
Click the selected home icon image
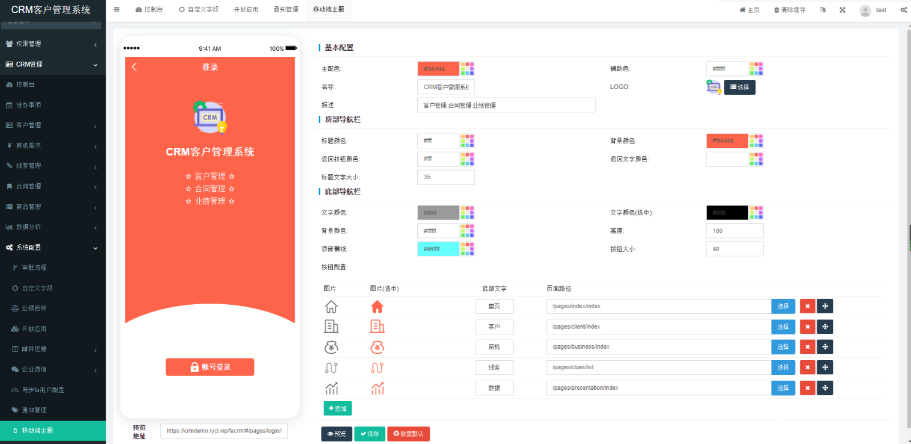click(x=377, y=307)
